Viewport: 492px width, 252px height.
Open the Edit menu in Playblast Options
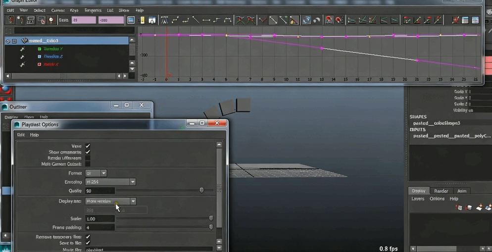[21, 135]
